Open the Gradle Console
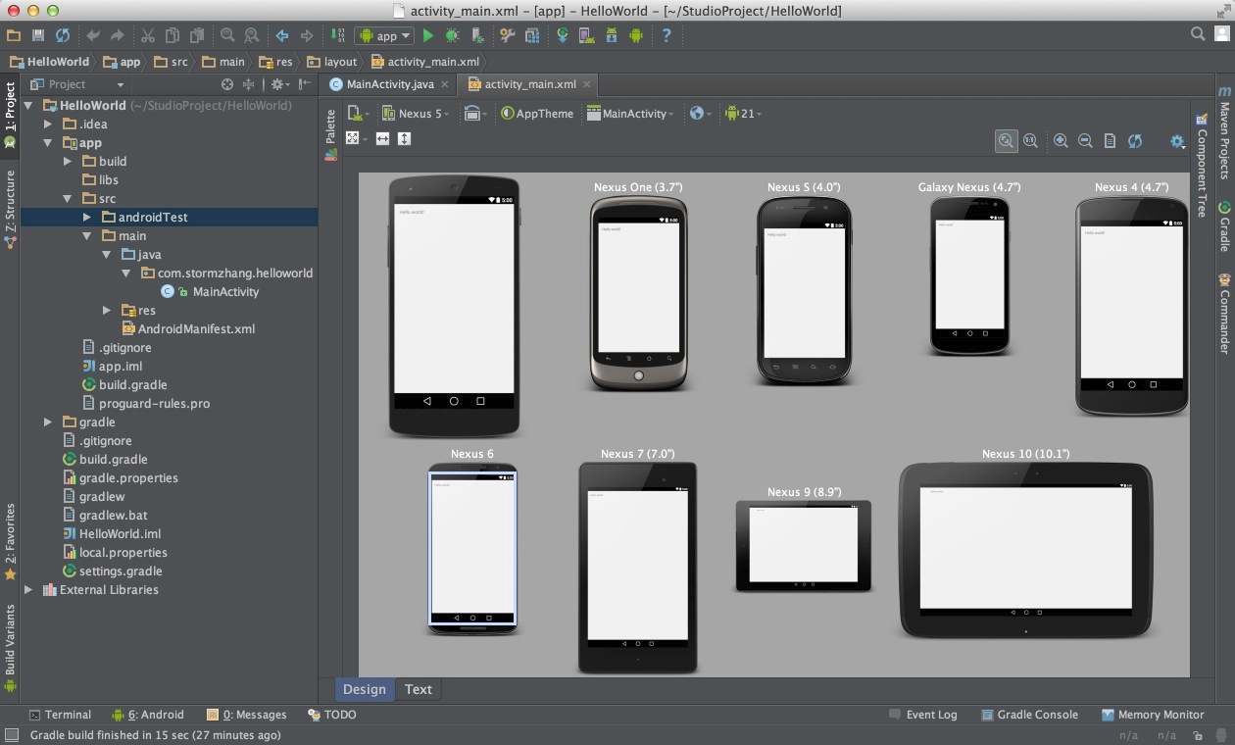The height and width of the screenshot is (745, 1235). tap(1029, 715)
